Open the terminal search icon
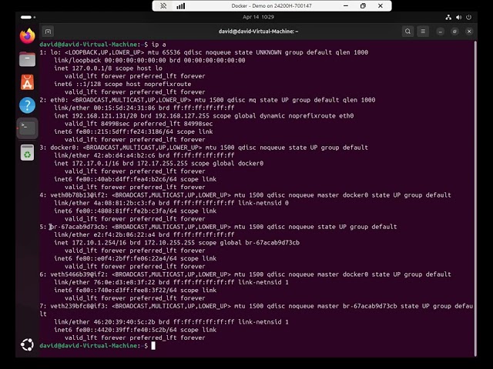Image resolution: width=493 pixels, height=369 pixels. (407, 32)
